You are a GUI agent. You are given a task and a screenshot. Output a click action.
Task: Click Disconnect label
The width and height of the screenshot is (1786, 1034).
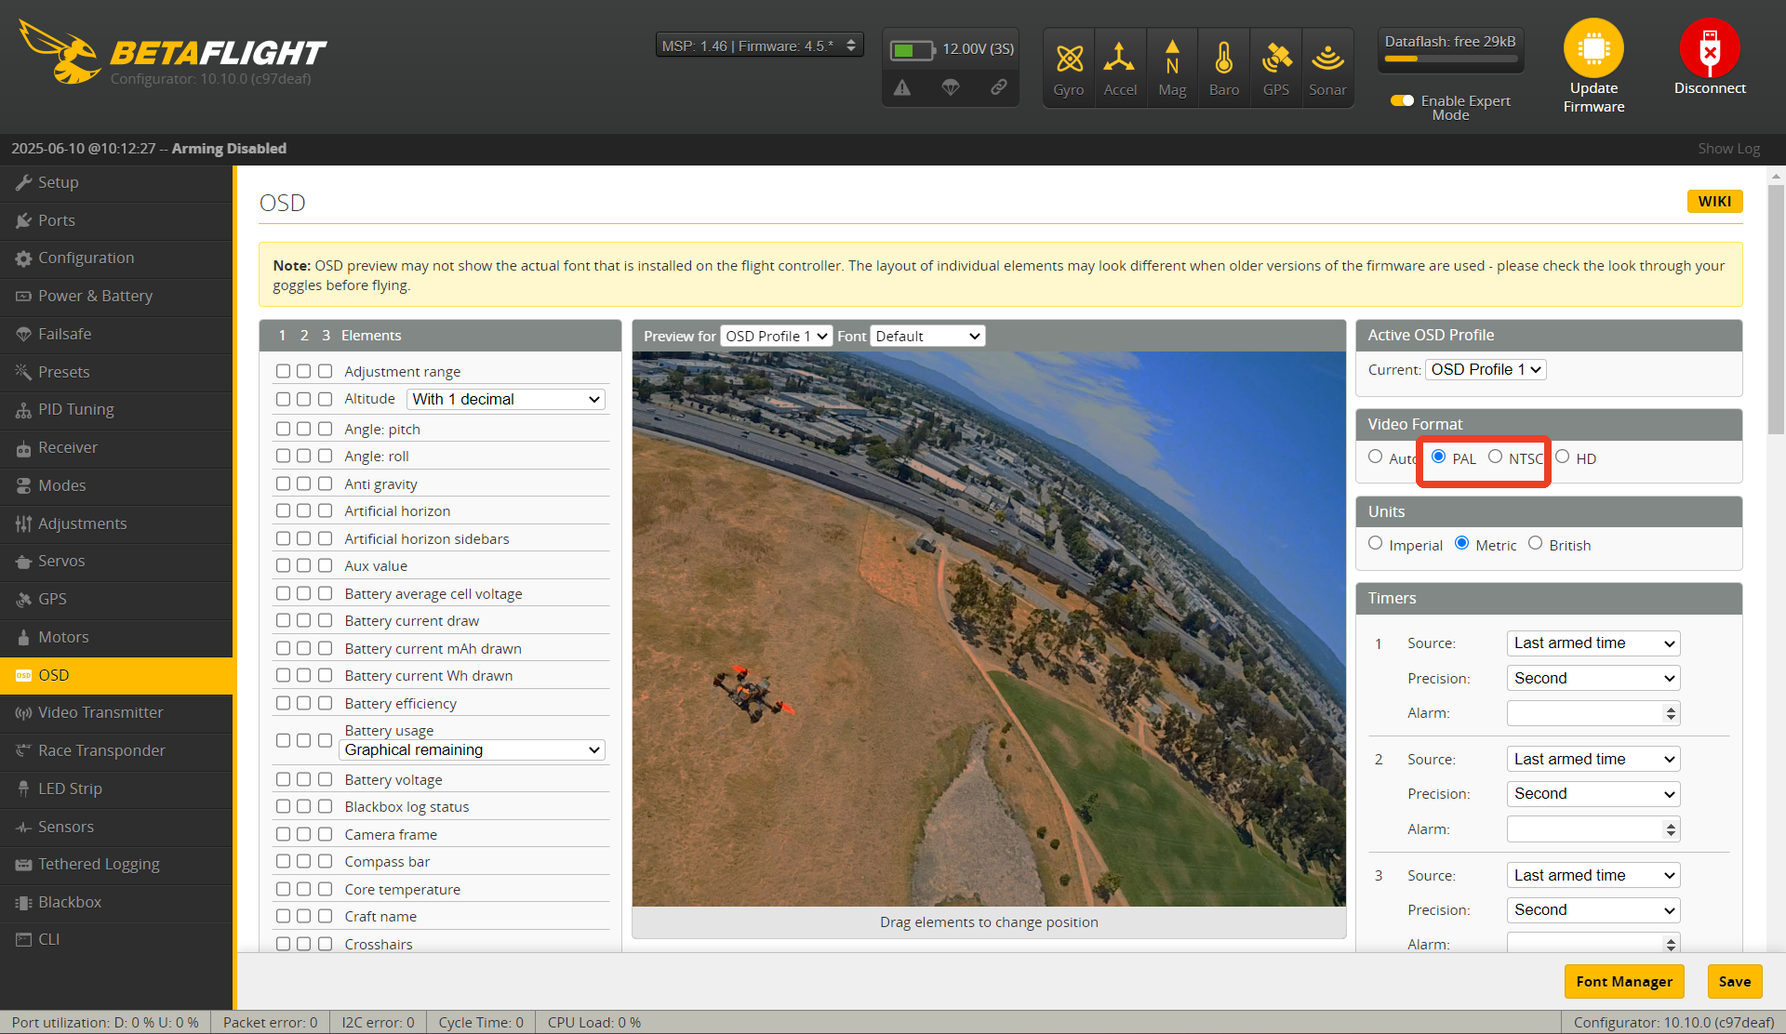coord(1710,88)
